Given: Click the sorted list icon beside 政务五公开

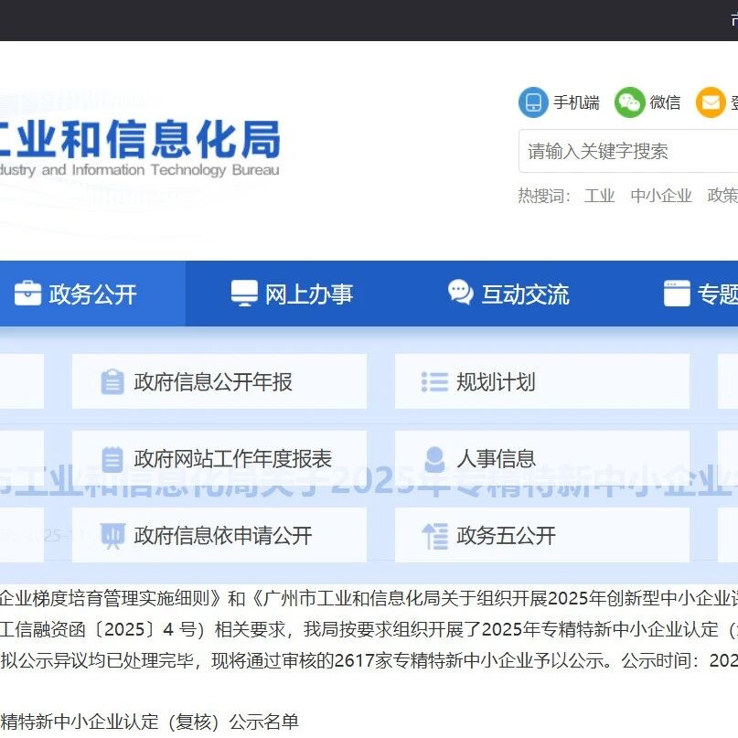Looking at the screenshot, I should pyautogui.click(x=434, y=536).
